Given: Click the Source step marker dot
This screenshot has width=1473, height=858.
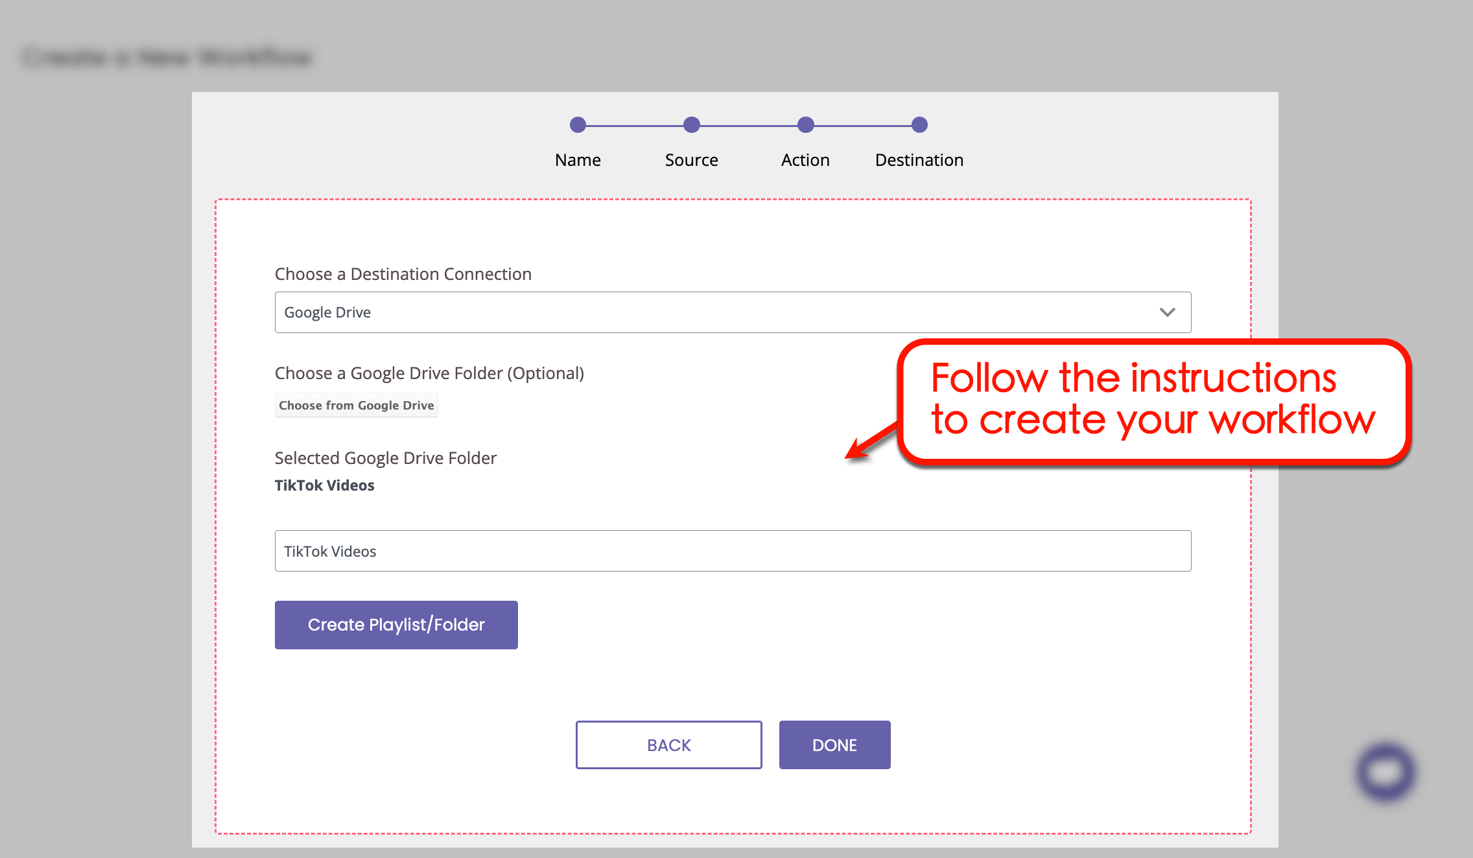Looking at the screenshot, I should 690,124.
